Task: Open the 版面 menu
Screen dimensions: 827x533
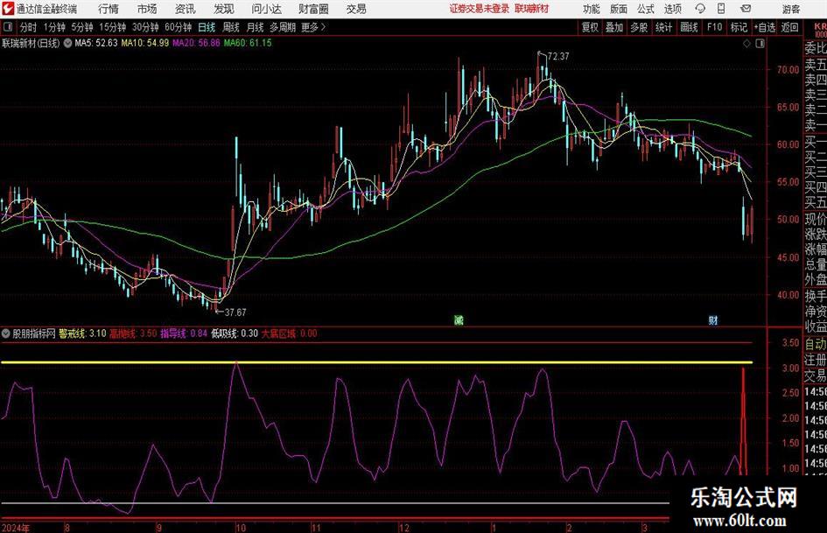Action: [x=619, y=9]
